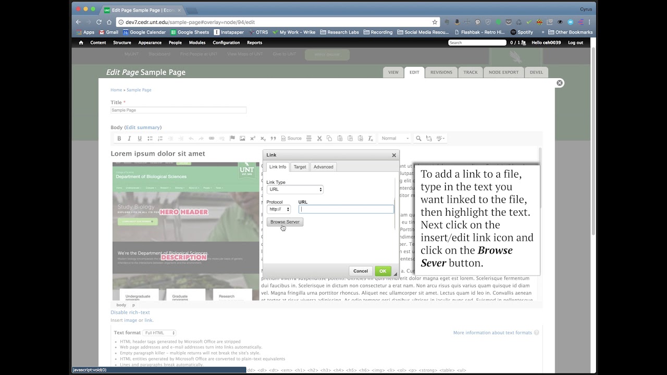Screen dimensions: 667x375
Task: Open the Find magnifier tool
Action: (x=418, y=139)
